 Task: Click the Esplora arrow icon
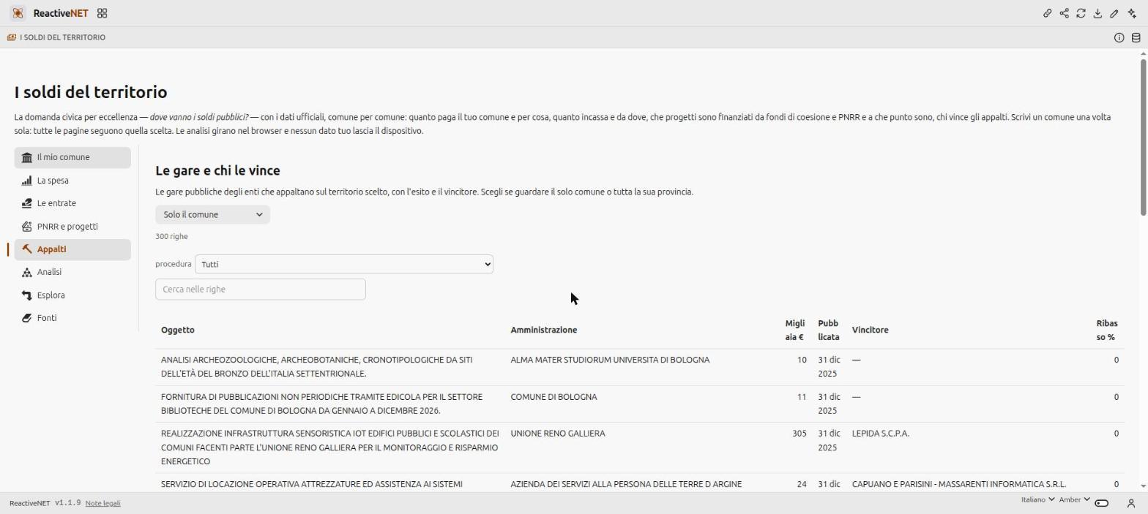27,295
